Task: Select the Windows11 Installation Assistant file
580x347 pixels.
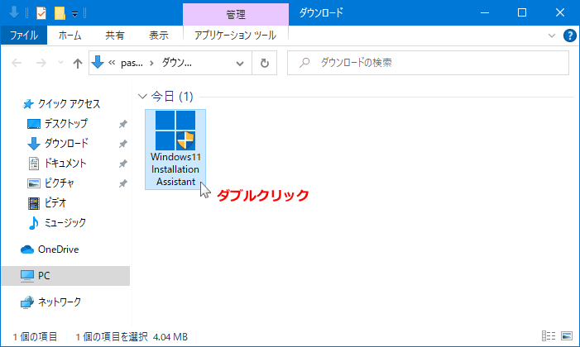Action: (175, 150)
